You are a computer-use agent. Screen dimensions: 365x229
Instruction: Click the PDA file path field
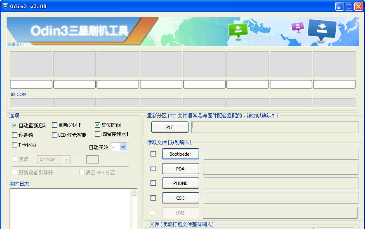point(280,169)
